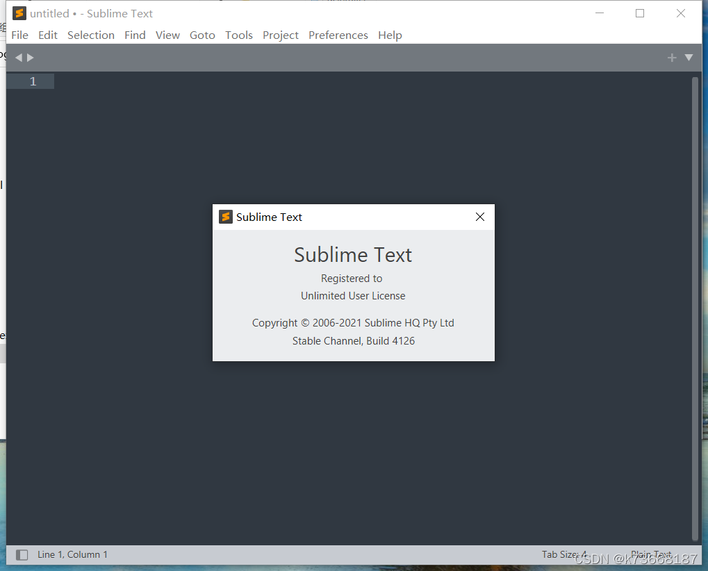Open the Preferences menu
This screenshot has width=708, height=571.
(338, 35)
